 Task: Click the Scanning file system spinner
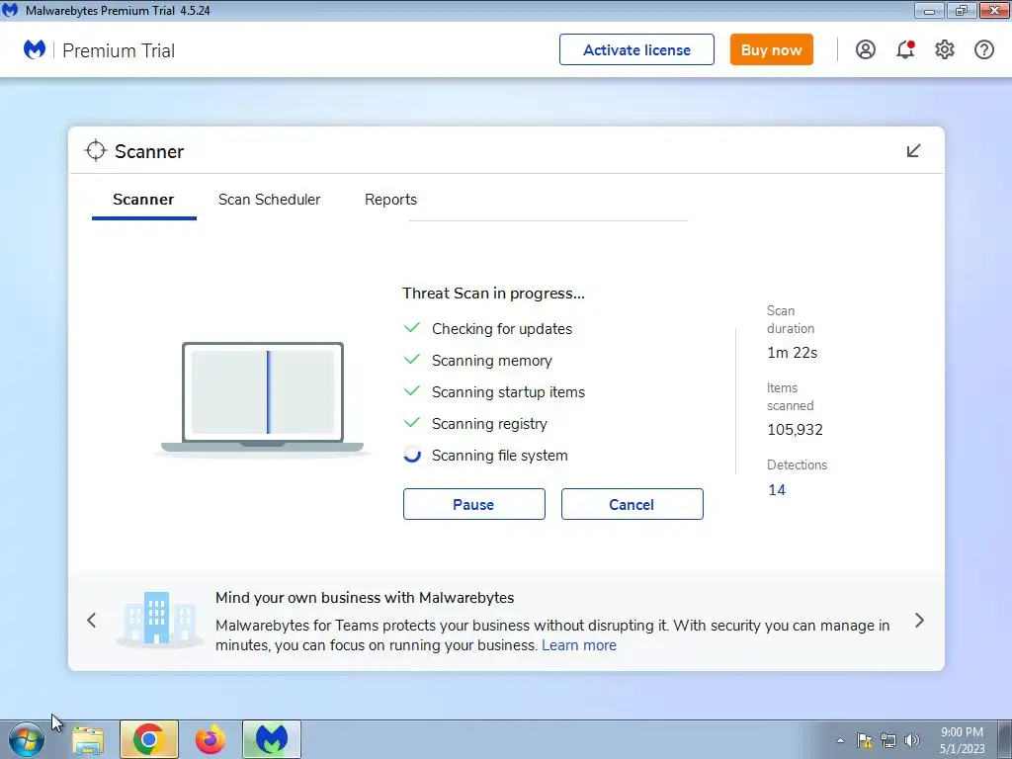[412, 455]
